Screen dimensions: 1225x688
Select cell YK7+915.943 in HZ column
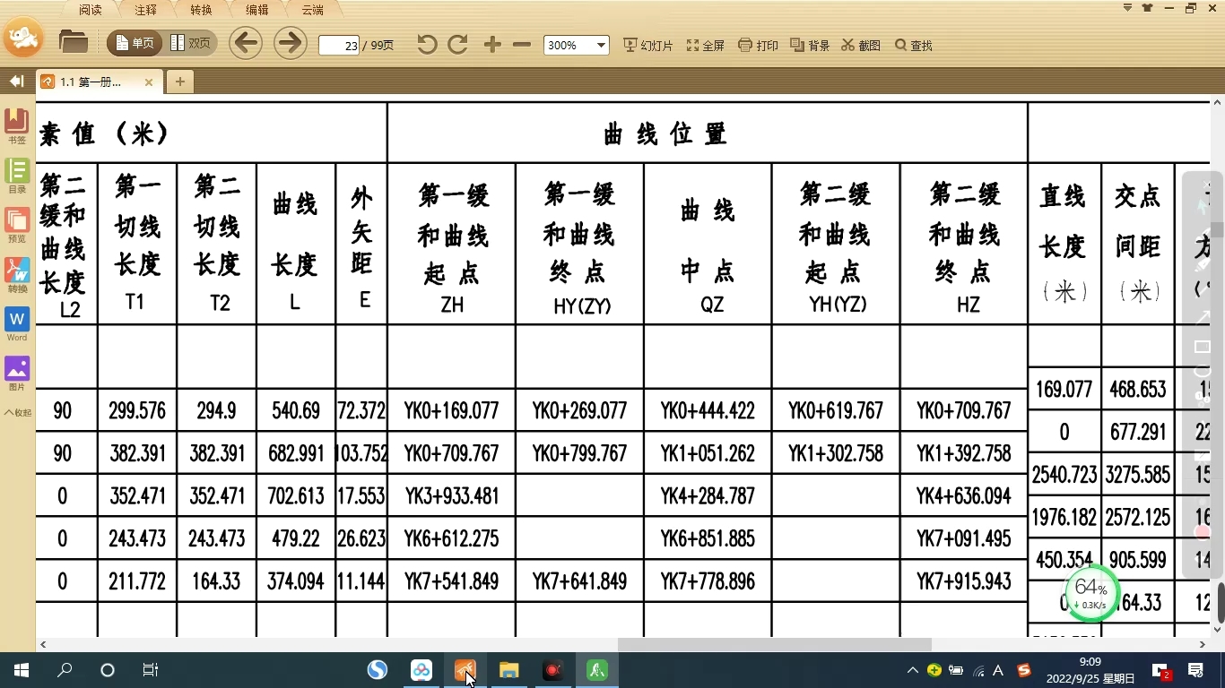964,582
